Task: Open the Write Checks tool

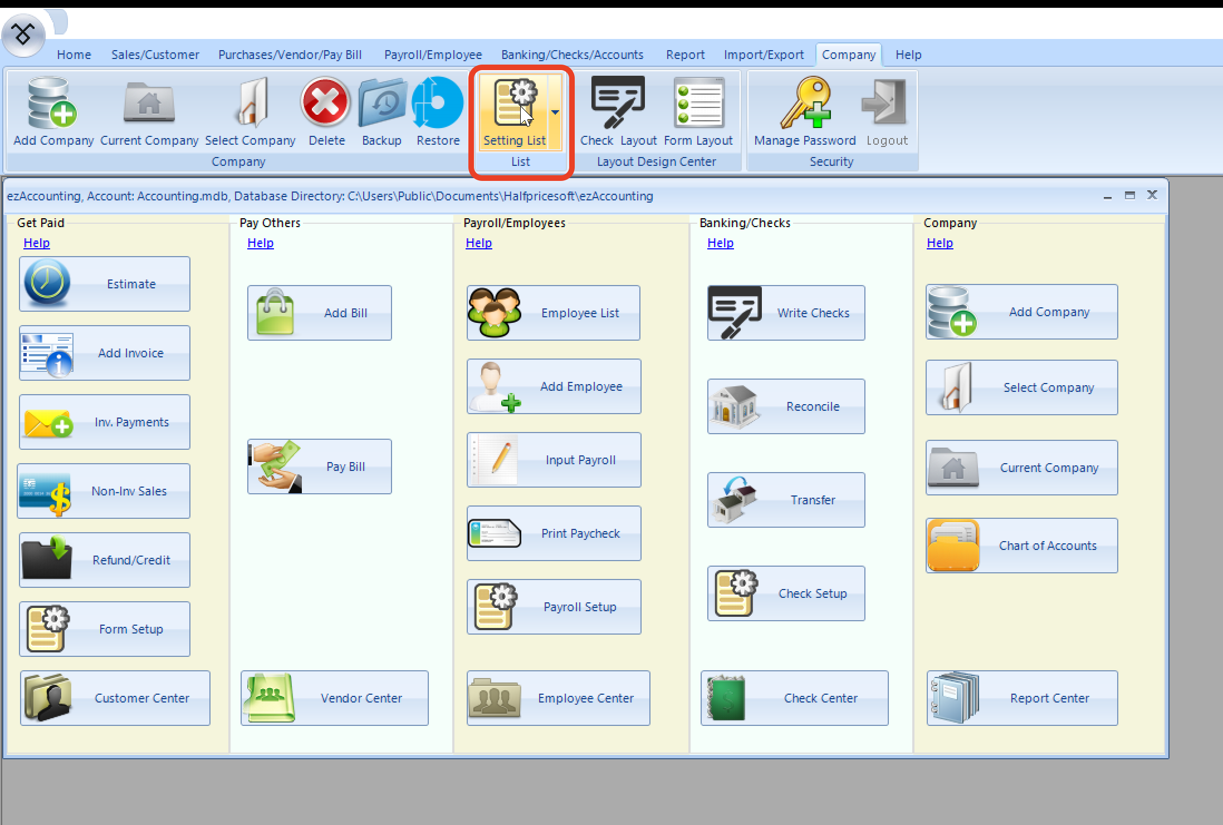Action: click(x=785, y=312)
